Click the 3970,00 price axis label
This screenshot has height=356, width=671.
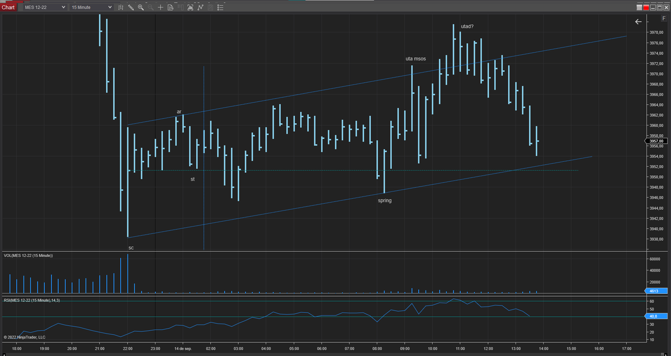658,74
